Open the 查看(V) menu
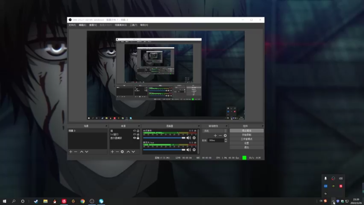364x205 pixels. 93,25
